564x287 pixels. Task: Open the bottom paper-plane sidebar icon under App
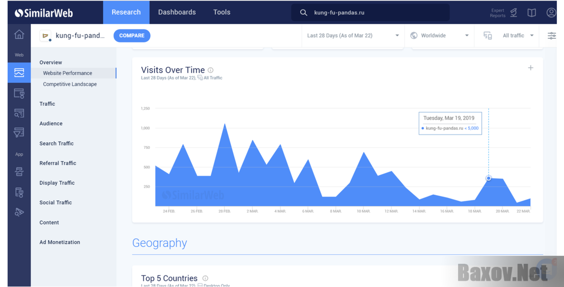point(19,212)
